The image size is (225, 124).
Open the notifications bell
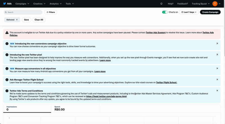pos(161,4)
